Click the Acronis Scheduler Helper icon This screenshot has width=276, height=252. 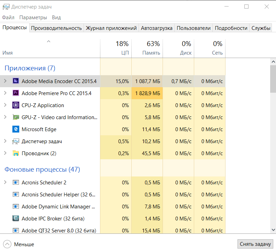tap(16, 195)
